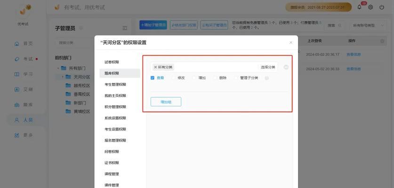Open the 选择分类 category selector
Screen dimensions: 394x188
tap(267, 67)
